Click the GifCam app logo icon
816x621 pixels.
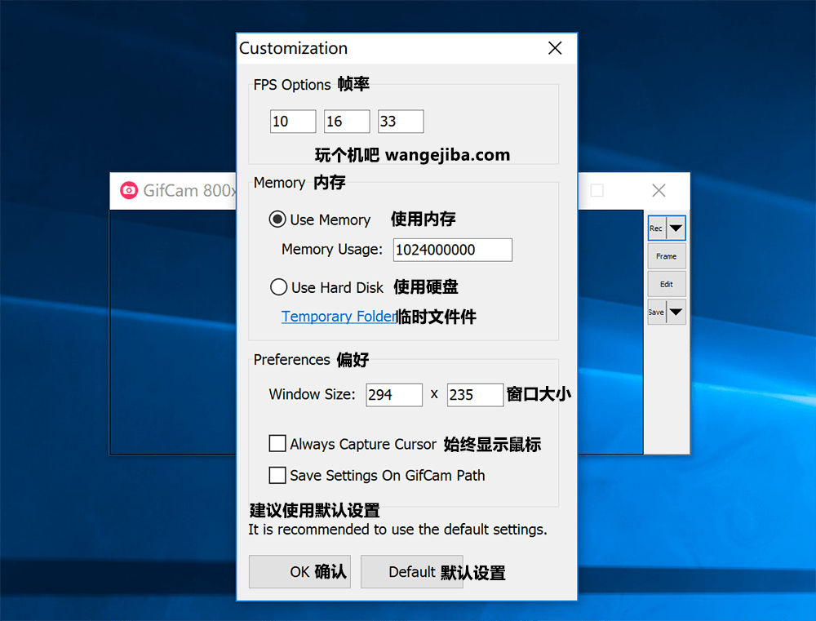(x=129, y=191)
